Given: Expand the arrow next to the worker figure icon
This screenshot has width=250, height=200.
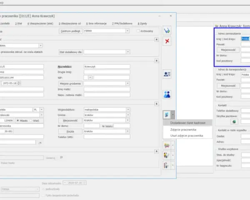Looking at the screenshot, I should tap(172, 155).
